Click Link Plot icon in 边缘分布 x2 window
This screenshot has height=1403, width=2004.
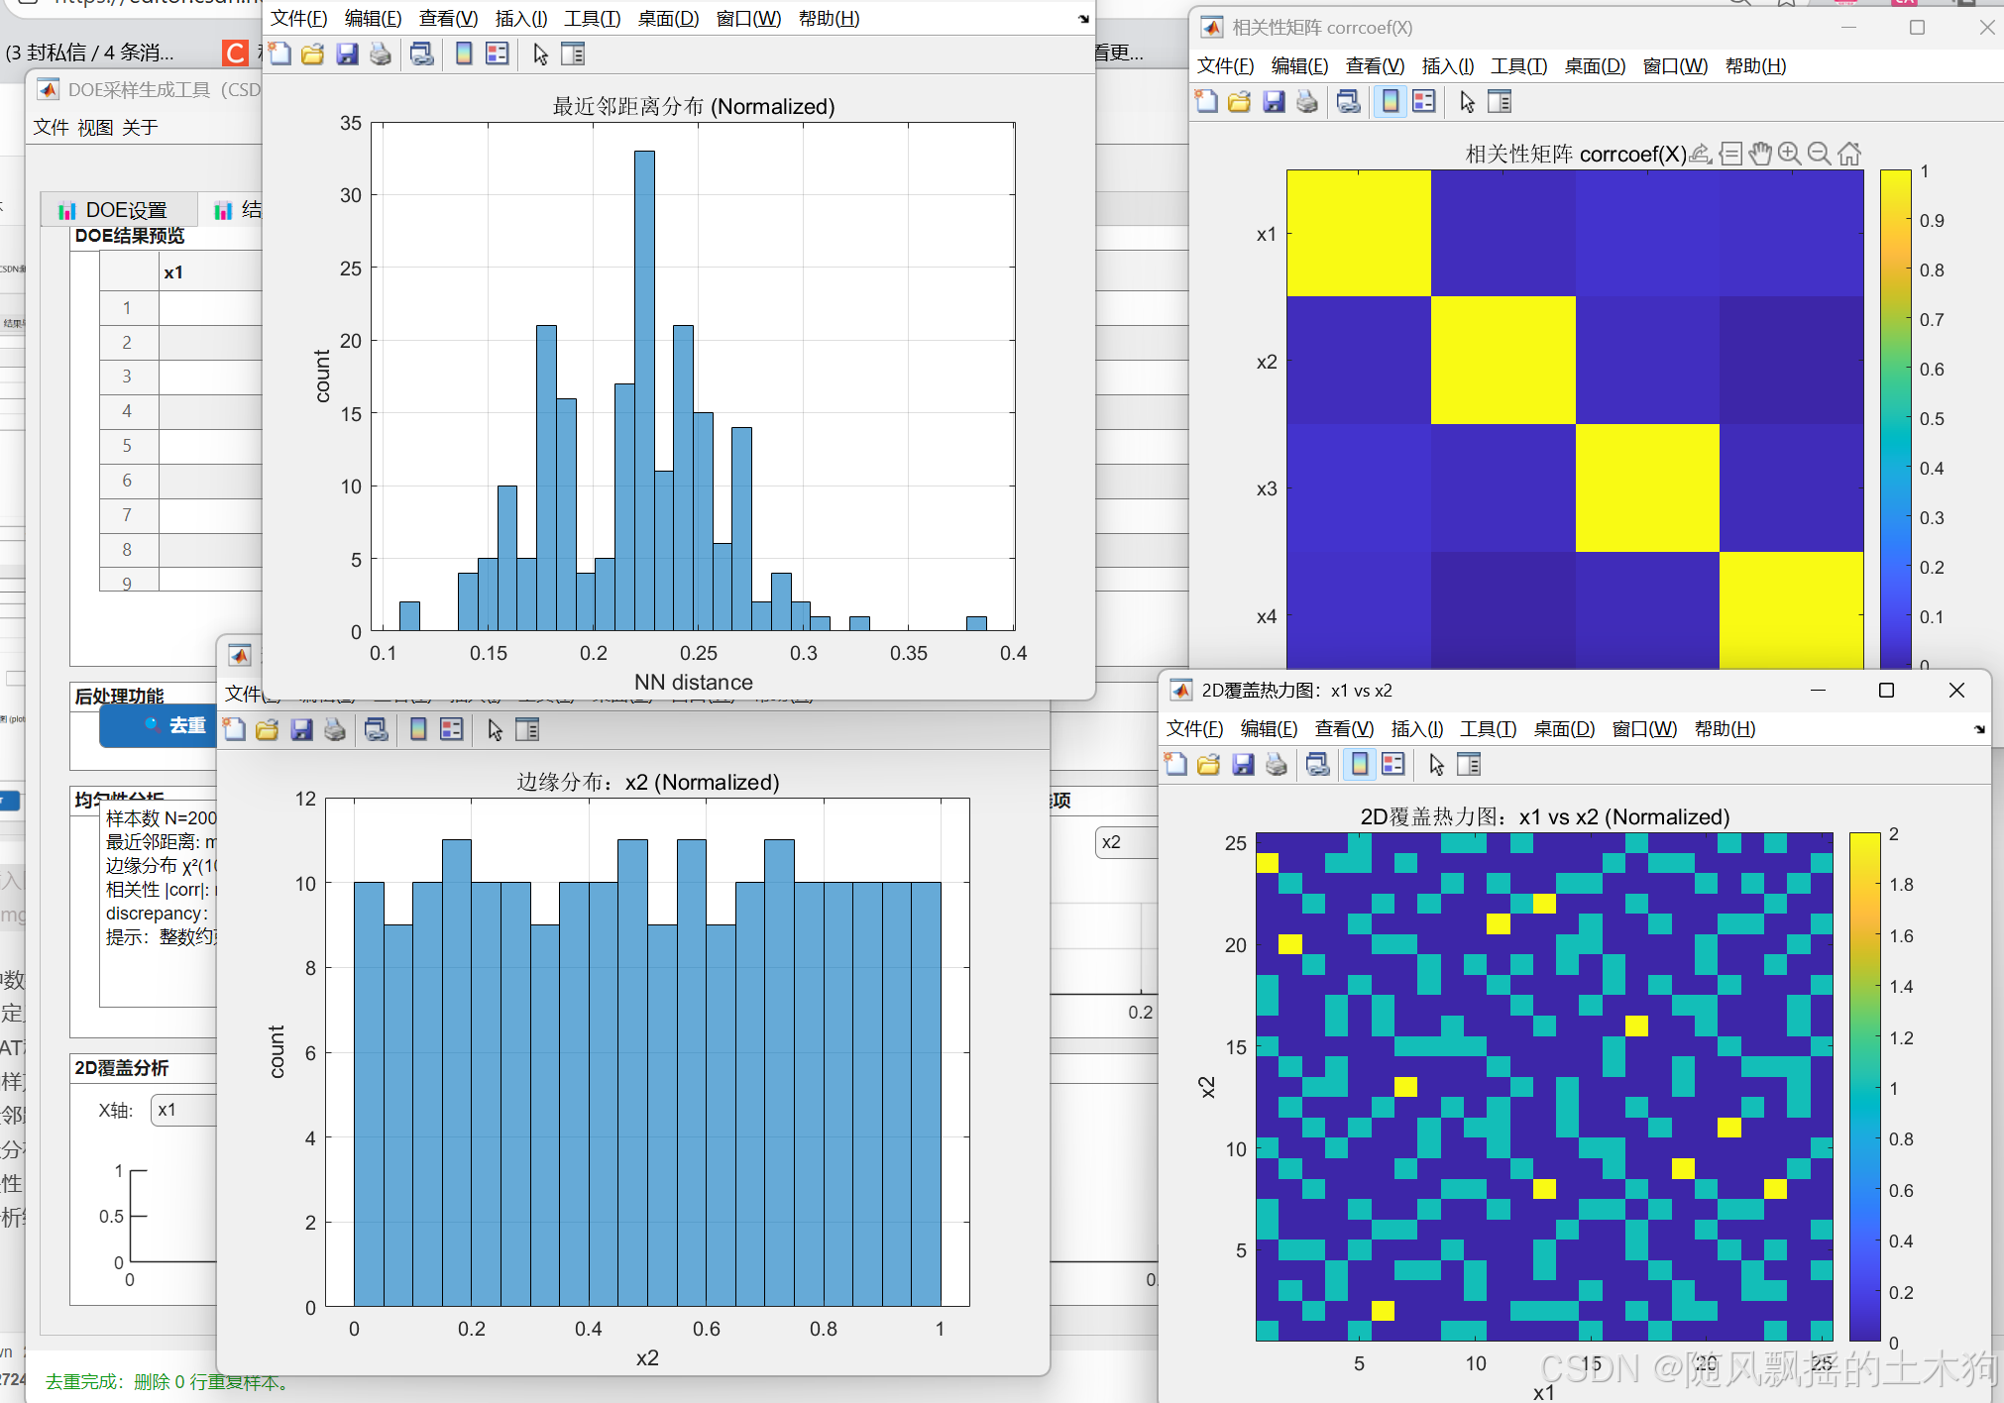click(377, 730)
